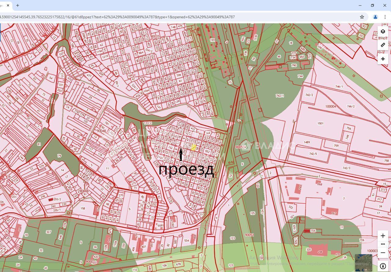The height and width of the screenshot is (272, 391).
Task: Click parcel labeled 725
Action: pyautogui.click(x=313, y=231)
